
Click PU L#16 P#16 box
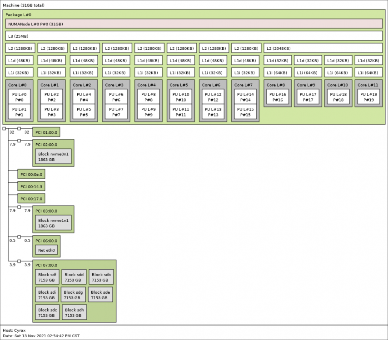tap(278, 97)
